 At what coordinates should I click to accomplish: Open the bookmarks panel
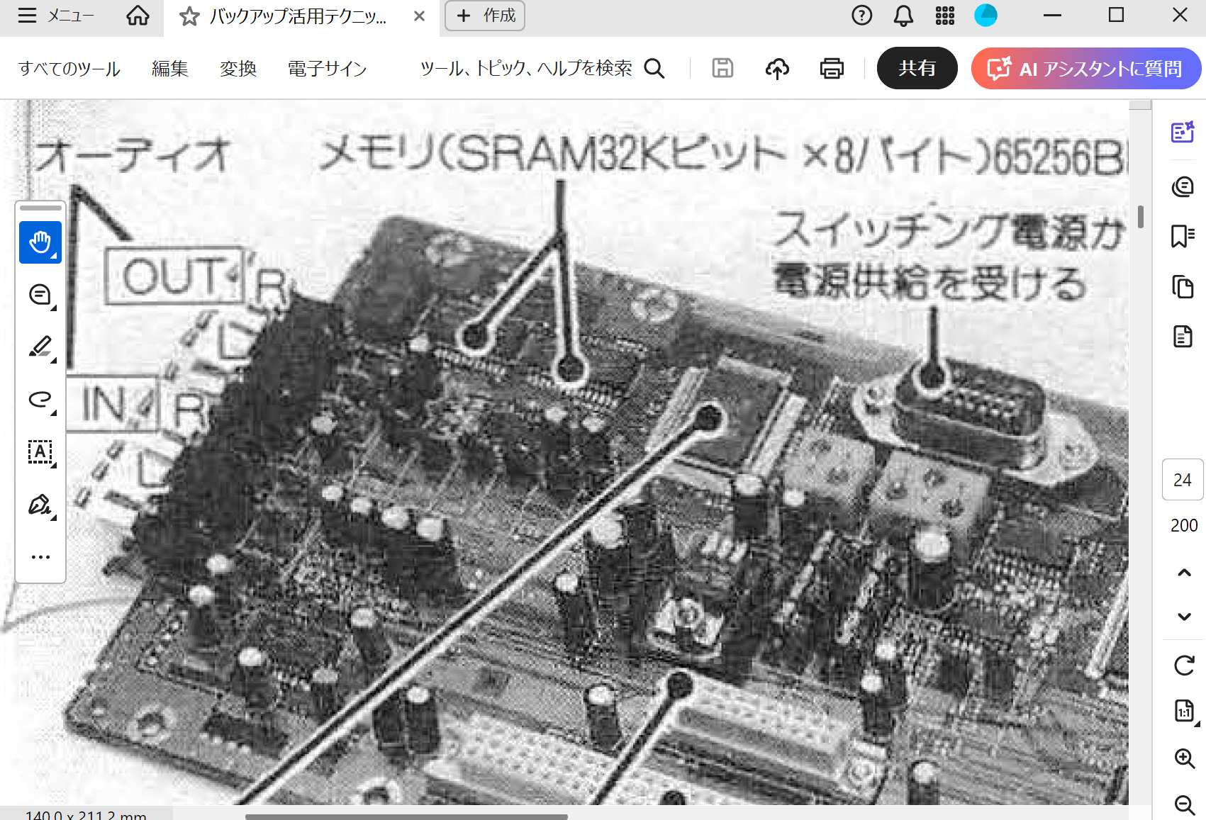pos(1183,237)
